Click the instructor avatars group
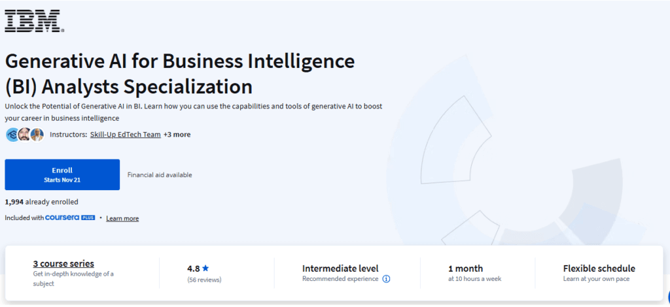The image size is (670, 307). pyautogui.click(x=25, y=135)
